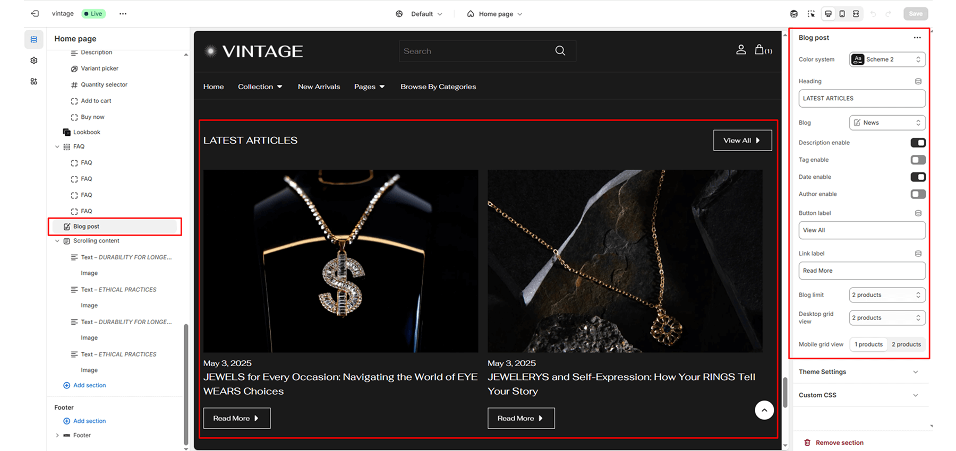
Task: Open the Blog News dropdown
Action: click(x=887, y=123)
